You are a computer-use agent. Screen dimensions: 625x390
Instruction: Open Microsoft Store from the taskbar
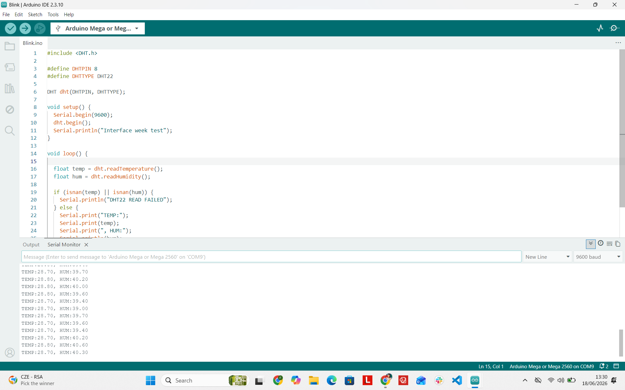[350, 380]
